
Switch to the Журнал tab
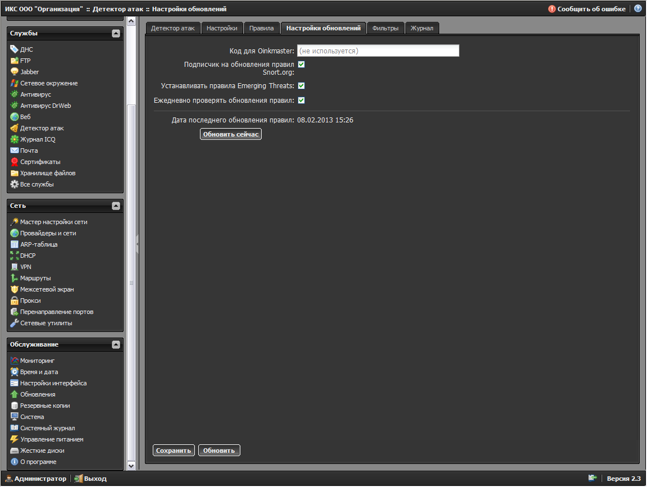pyautogui.click(x=422, y=28)
